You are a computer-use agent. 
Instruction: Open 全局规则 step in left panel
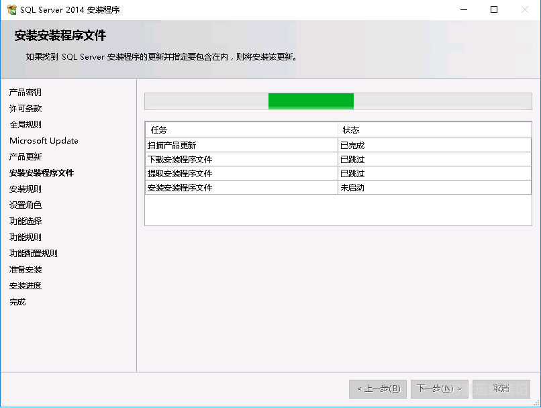pyautogui.click(x=26, y=125)
